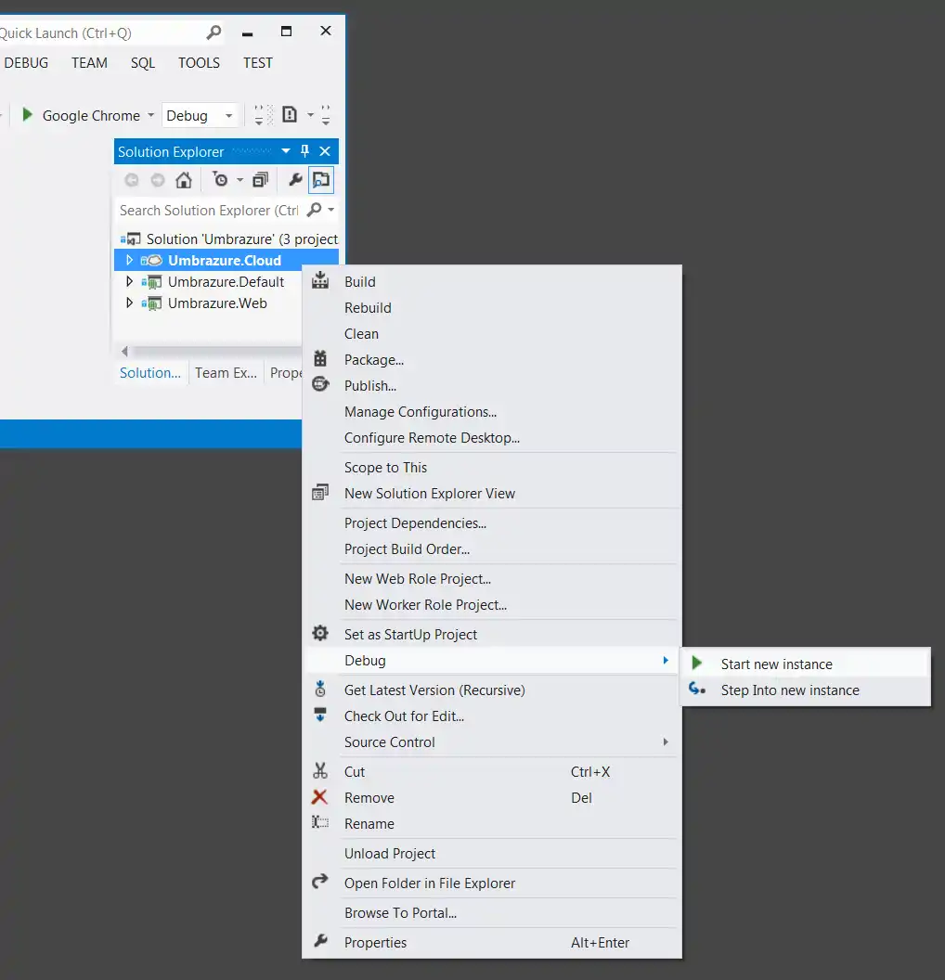Viewport: 945px width, 980px height.
Task: Click Get Latest Version icon
Action: pyautogui.click(x=320, y=689)
